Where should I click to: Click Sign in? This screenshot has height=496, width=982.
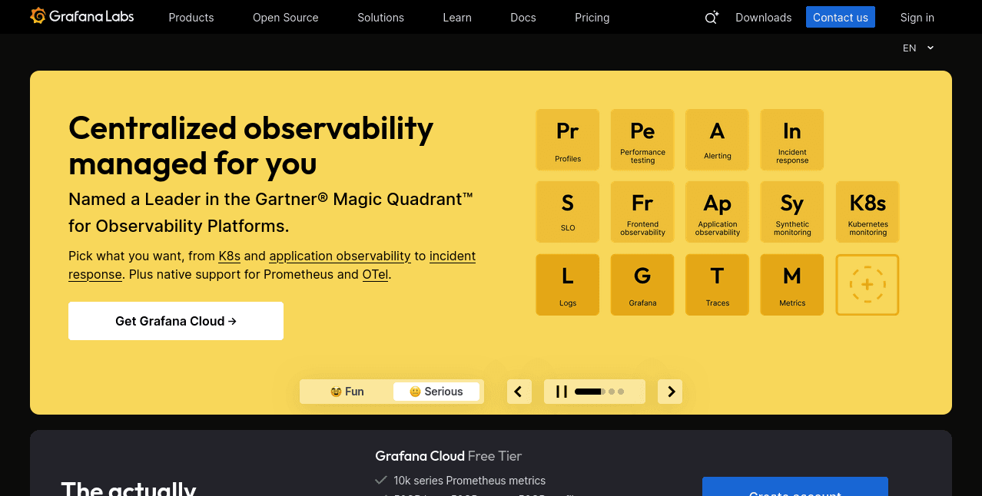917,17
